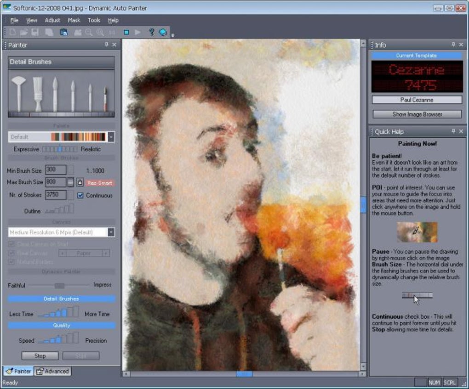The image size is (469, 389).
Task: Pin the Painter panel
Action: coord(107,45)
